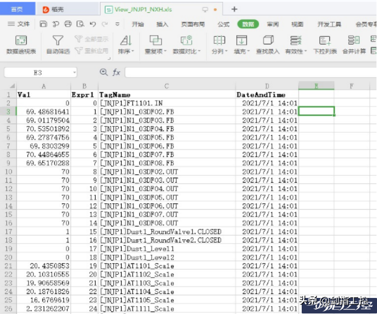The height and width of the screenshot is (314, 377).
Task: Click the new tab plus button
Action: pyautogui.click(x=234, y=9)
